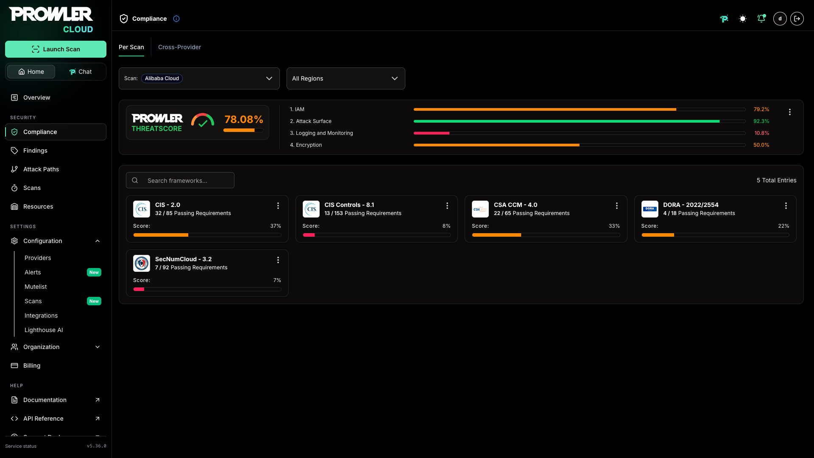Click the Prowler Cloud logo
Screen dimensions: 814x458
point(51,20)
